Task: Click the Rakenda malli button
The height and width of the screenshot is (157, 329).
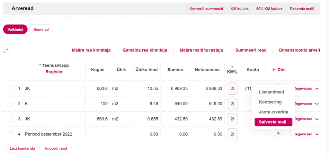Action: coord(302,9)
